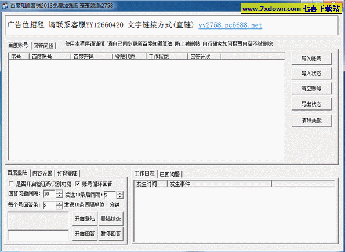Open the yy2758.pc5688.net link

point(230,25)
